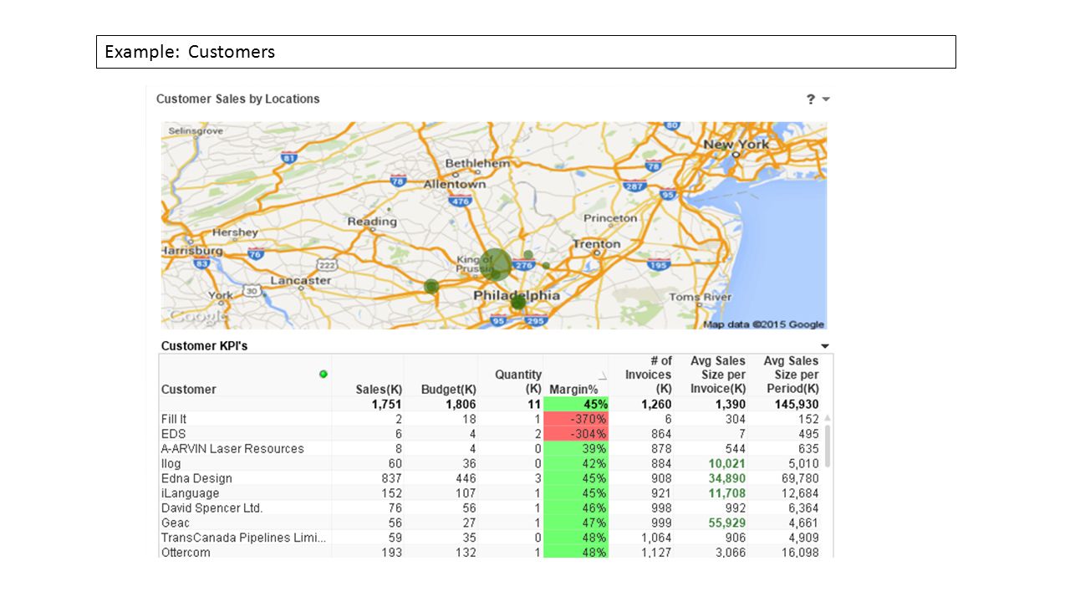Screen dimensions: 1070x602
Task: Click the red -304% margin cell
Action: tap(576, 434)
